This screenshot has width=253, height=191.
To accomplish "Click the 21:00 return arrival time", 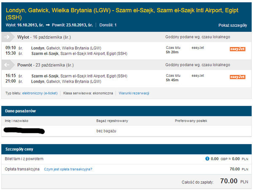I will [x=11, y=81].
